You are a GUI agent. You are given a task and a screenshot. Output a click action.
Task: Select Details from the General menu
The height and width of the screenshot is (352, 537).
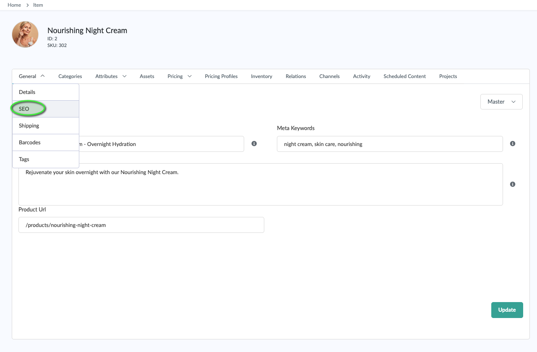[27, 92]
